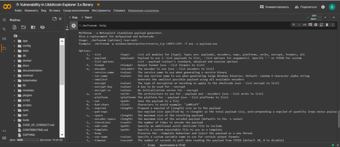Open the variables {x} panel icon

click(x=4, y=38)
